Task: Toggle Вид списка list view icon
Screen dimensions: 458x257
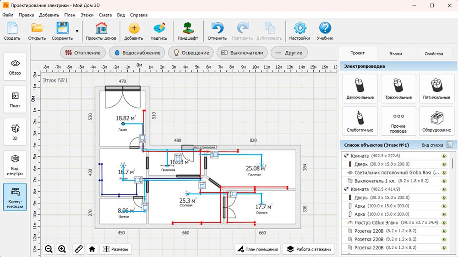Action: (x=449, y=145)
